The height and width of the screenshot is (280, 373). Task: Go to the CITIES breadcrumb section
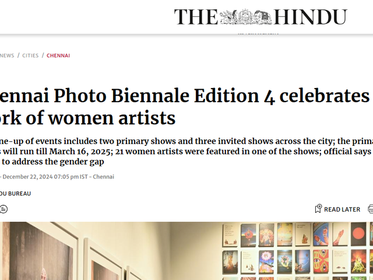[30, 56]
